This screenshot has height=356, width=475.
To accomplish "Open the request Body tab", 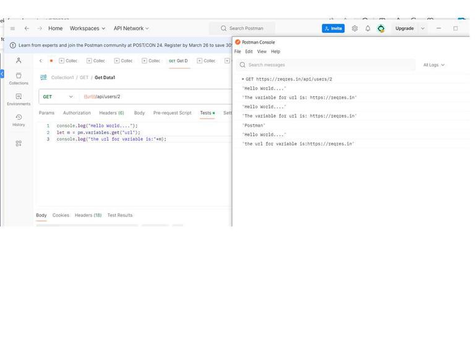I will [139, 113].
